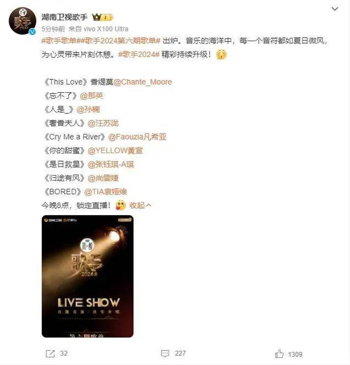Click the comment bubble icon

click(165, 354)
